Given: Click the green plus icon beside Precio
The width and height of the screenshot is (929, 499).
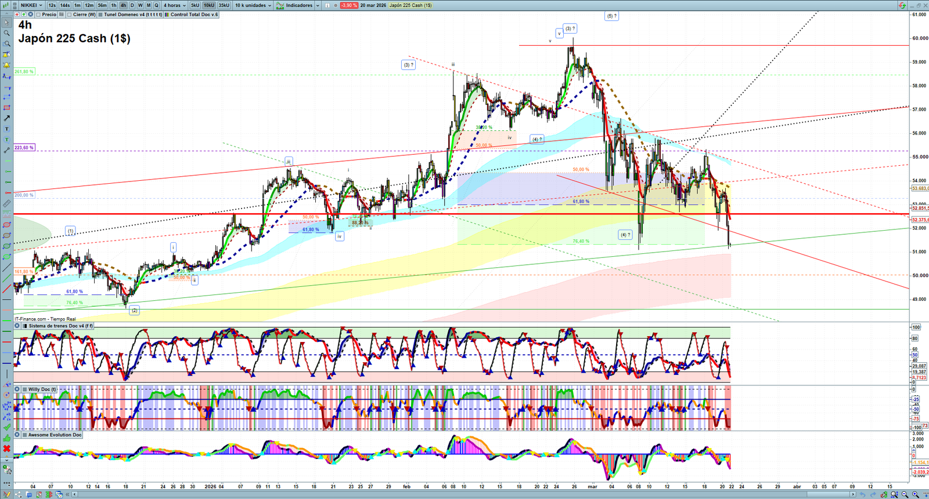Looking at the screenshot, I should click(x=24, y=14).
